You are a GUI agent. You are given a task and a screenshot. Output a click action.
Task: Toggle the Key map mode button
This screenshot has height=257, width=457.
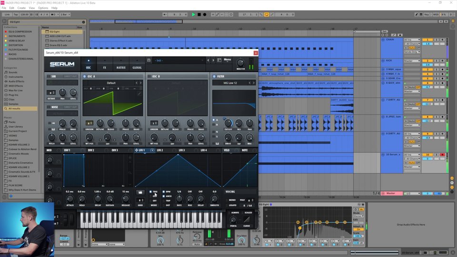[427, 14]
